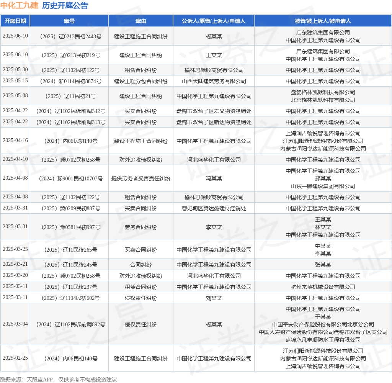This screenshot has width=392, height=383.
Task: Click the date 2025-03-04
Action: 15,324
